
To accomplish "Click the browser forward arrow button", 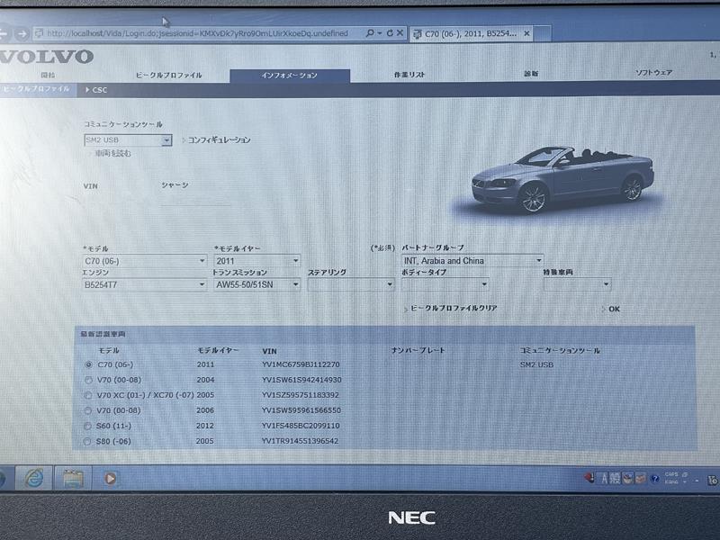I will 22,33.
